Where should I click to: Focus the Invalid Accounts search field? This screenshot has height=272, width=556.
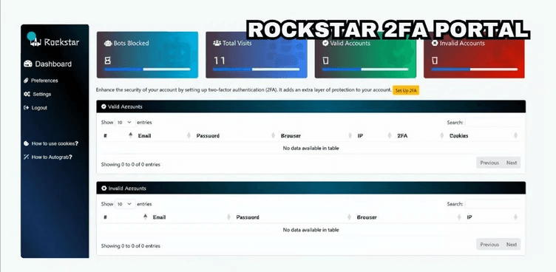(493, 204)
